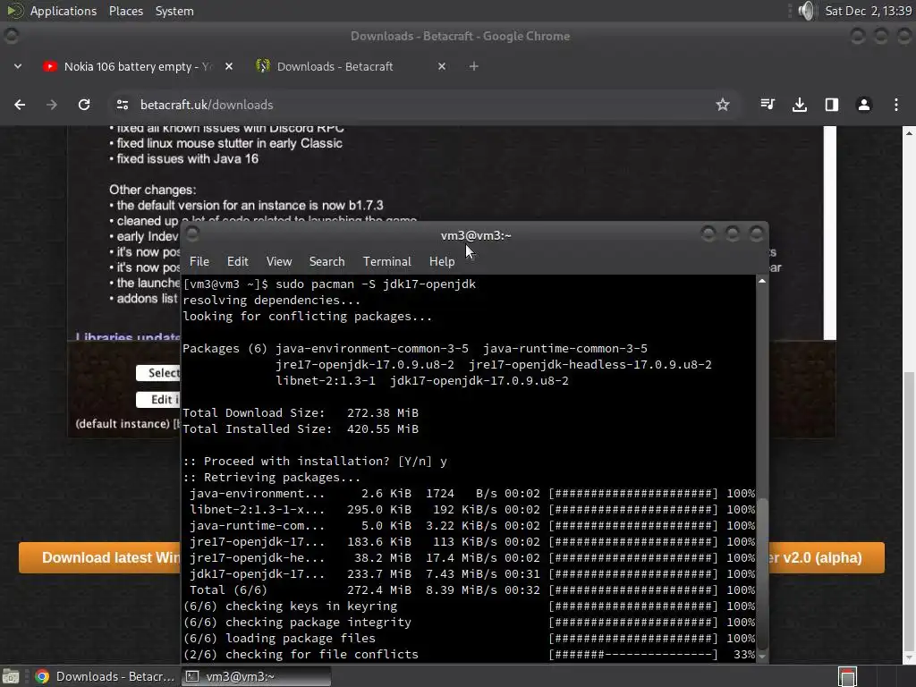Click the vm3@vm3:~ terminal title bar

pos(476,235)
